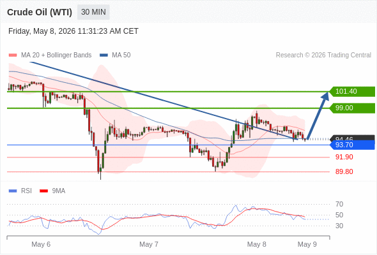Click the pink MA 20 legend swatch
Viewport: 377px width, 255px height.
point(13,55)
